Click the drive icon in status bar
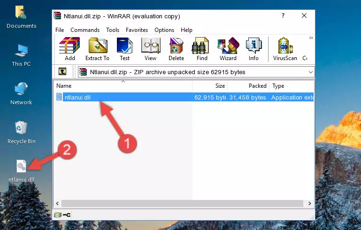 [x=58, y=215]
